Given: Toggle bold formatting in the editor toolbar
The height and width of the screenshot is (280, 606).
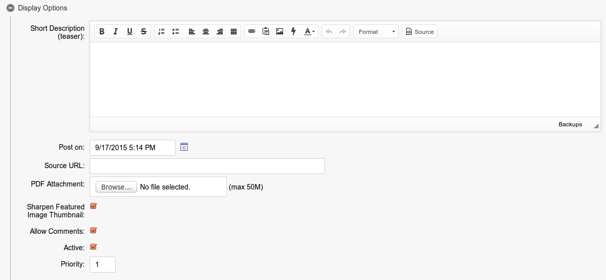Looking at the screenshot, I should 102,32.
